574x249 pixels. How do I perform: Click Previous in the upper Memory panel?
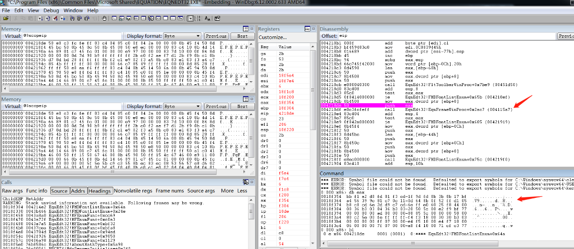click(216, 36)
